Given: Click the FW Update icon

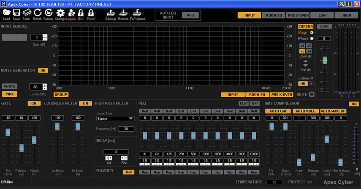Looking at the screenshot, I should pyautogui.click(x=137, y=13).
